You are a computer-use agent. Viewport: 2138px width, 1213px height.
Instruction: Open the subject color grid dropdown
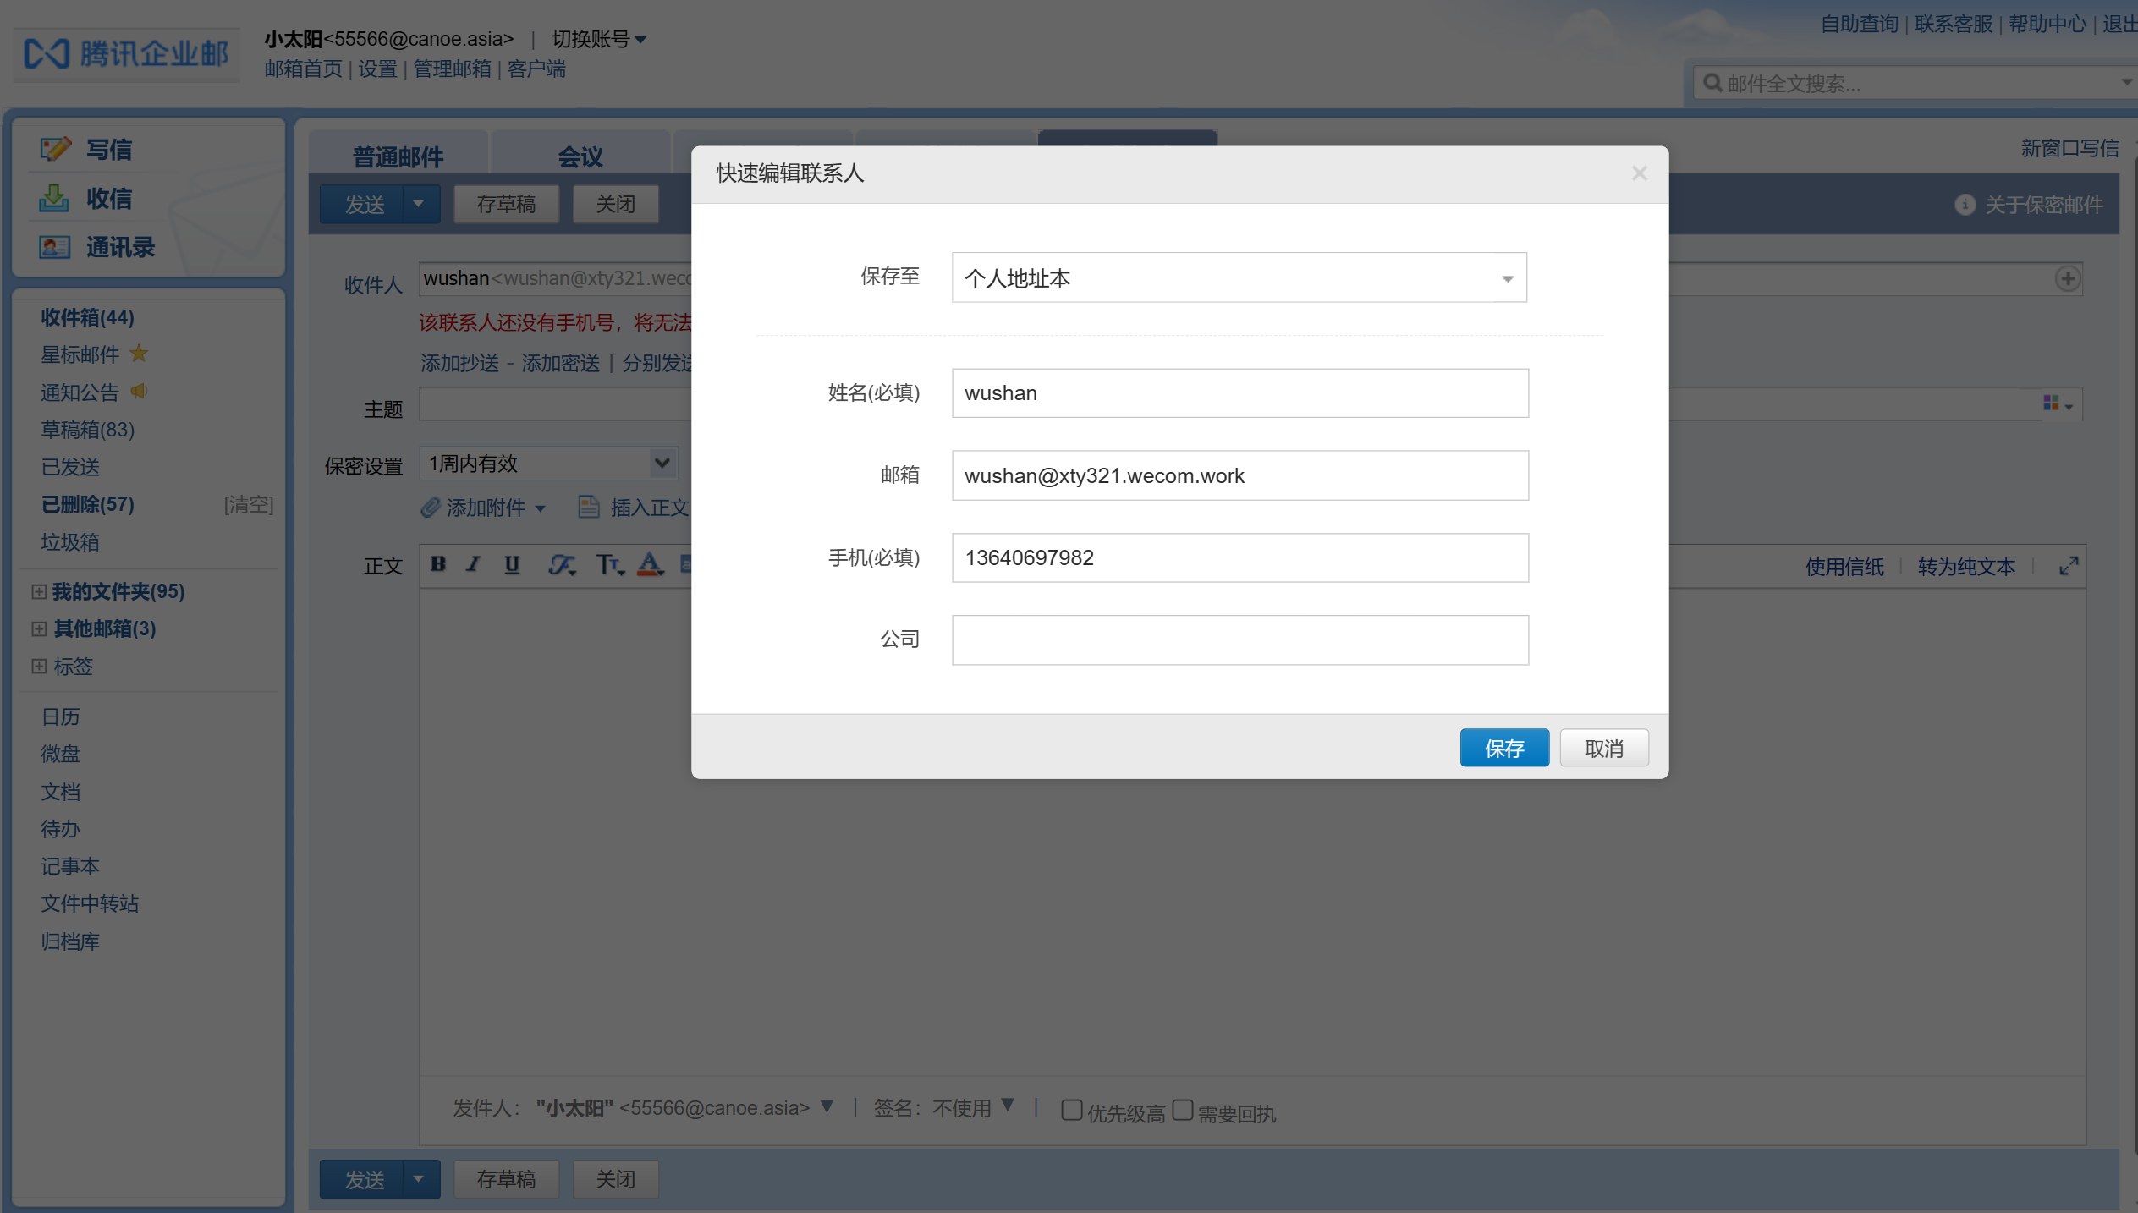[2058, 404]
